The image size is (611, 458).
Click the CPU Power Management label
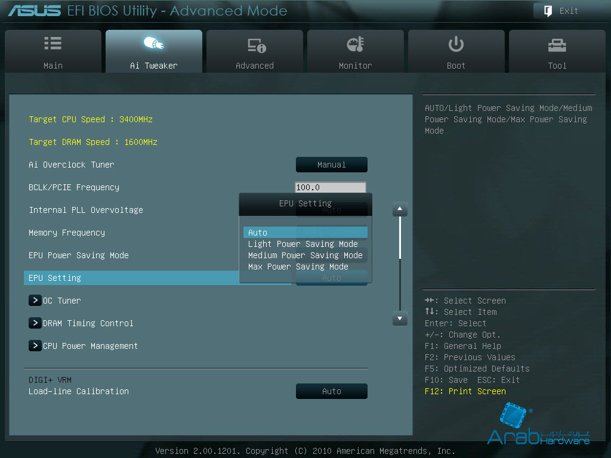[x=91, y=346]
